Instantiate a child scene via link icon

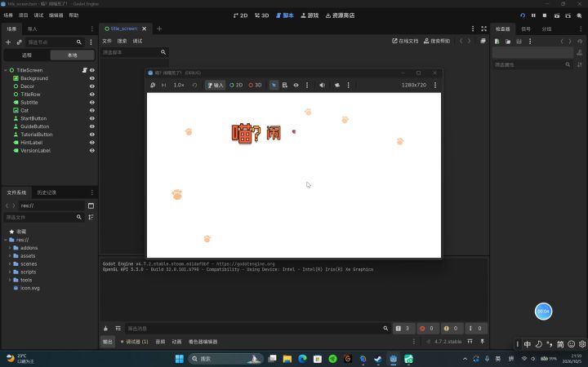coord(19,42)
